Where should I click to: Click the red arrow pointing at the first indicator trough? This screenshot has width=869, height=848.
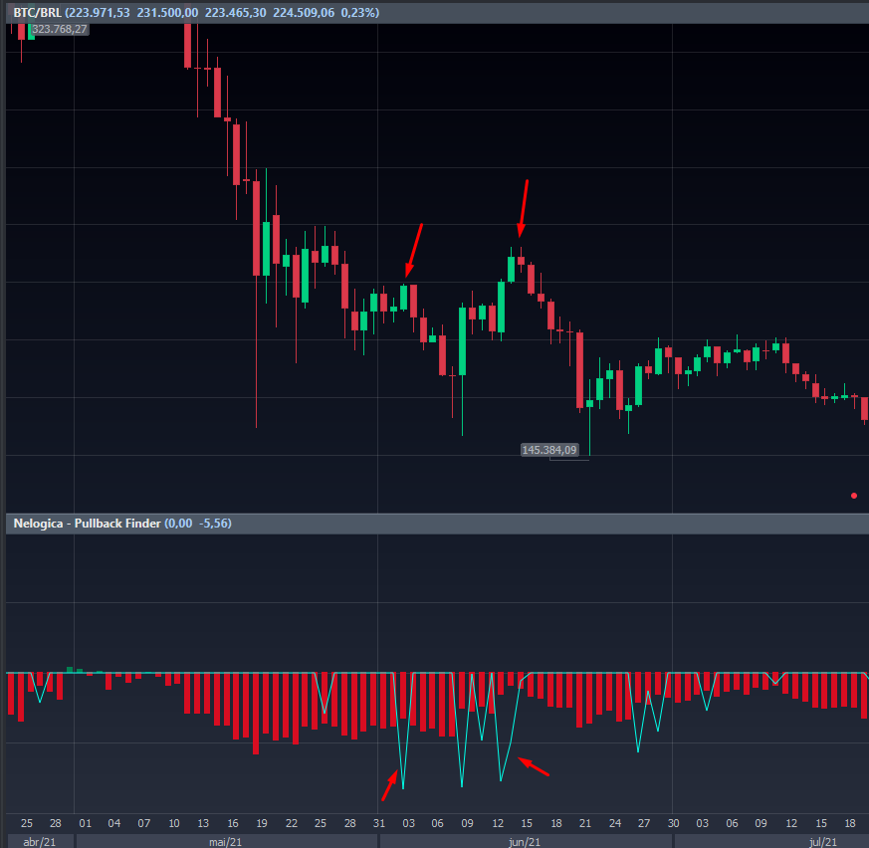point(389,786)
